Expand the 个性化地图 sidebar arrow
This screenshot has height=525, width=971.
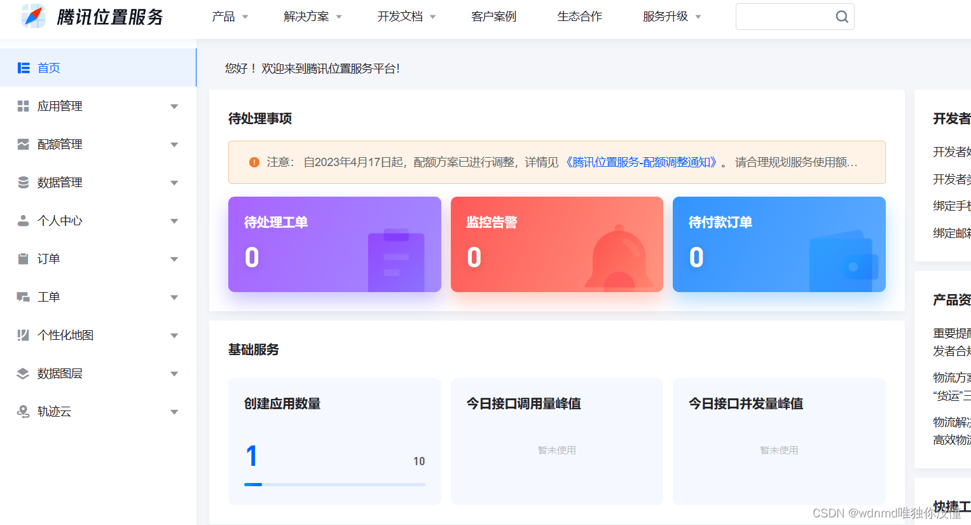(x=174, y=336)
